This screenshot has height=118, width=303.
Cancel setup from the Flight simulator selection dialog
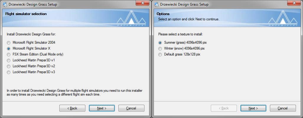coord(131,108)
